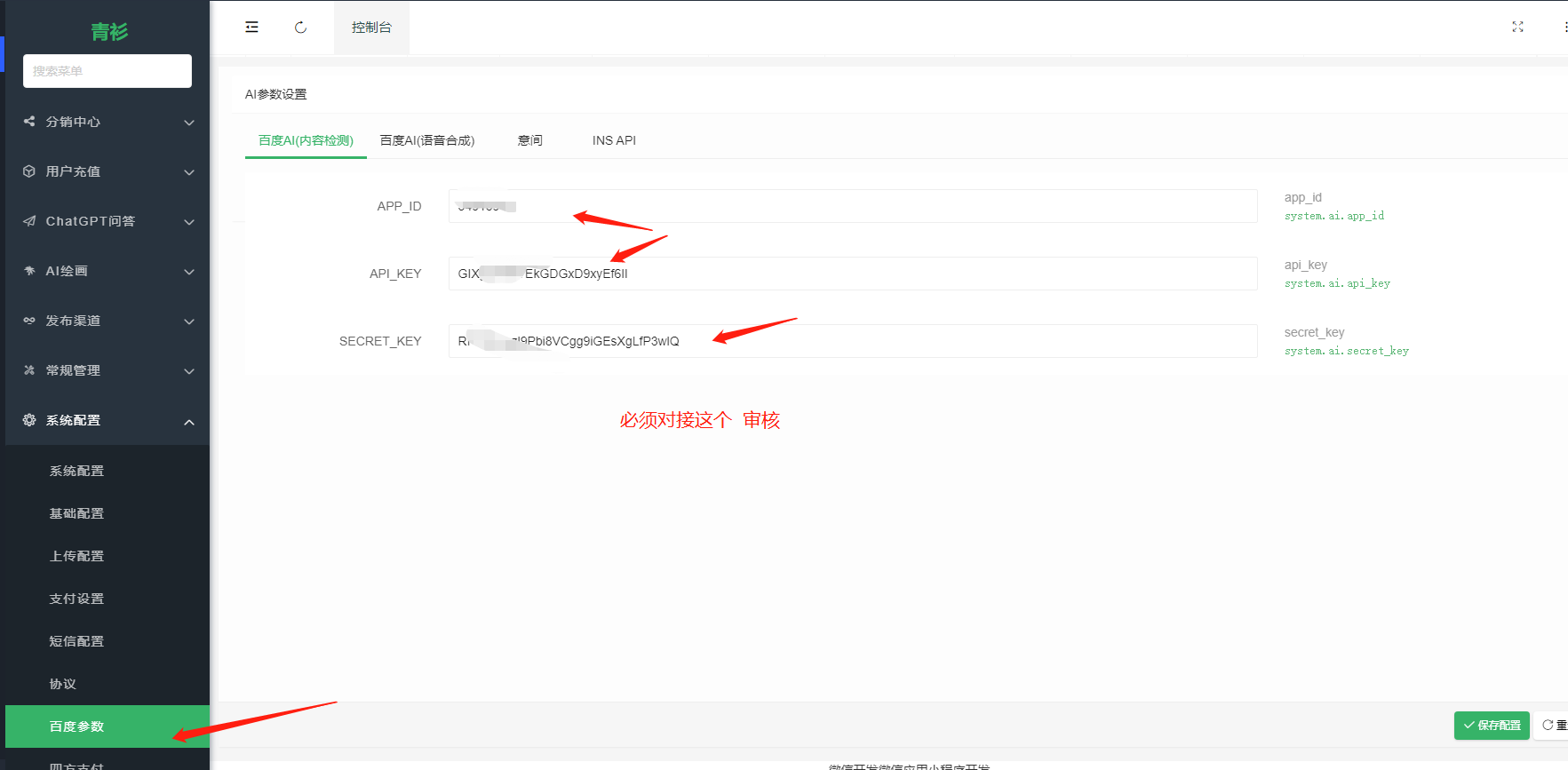The image size is (1568, 770).
Task: Expand the 分销中心 menu chevron
Action: click(189, 123)
